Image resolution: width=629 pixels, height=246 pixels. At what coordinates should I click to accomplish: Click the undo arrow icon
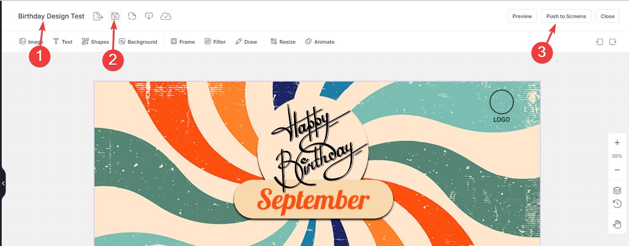(x=599, y=42)
